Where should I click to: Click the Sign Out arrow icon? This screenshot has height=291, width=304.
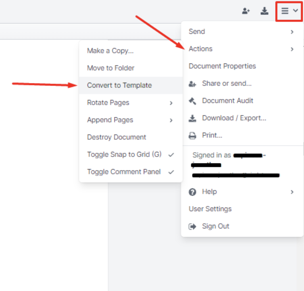click(x=193, y=226)
